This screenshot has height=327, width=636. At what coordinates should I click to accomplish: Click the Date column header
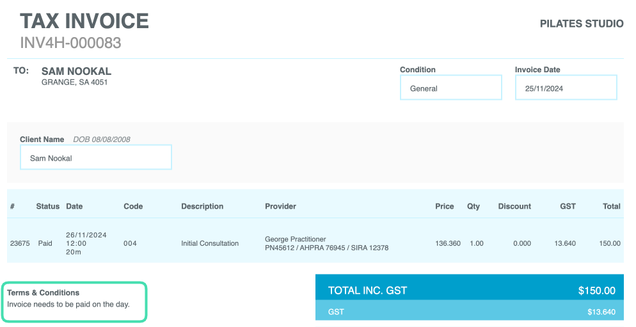click(74, 206)
